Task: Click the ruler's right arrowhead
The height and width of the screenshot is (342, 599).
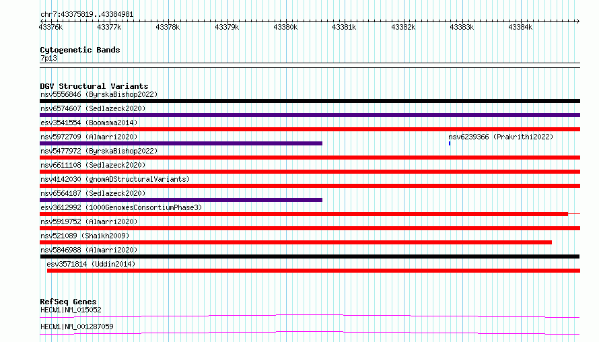Action: coord(577,21)
